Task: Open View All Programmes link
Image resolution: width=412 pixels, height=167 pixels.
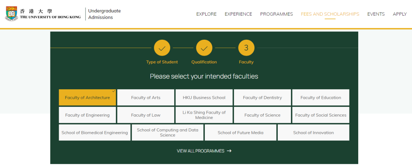Action: [x=204, y=151]
